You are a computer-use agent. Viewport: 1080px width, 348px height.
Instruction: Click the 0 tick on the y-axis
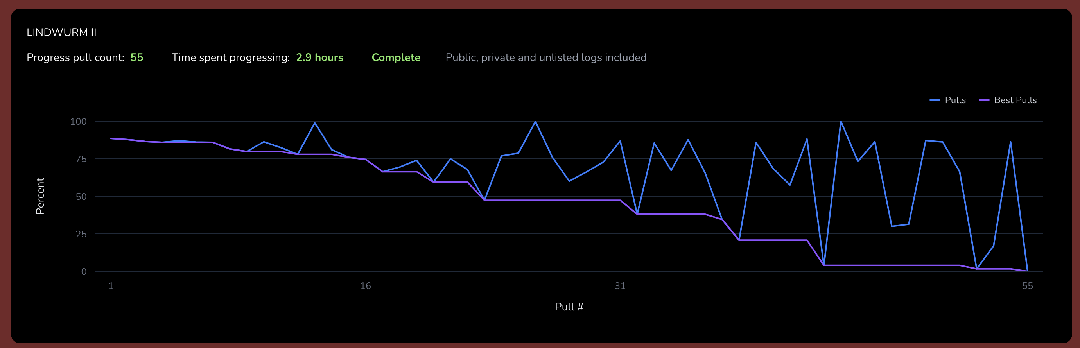tap(84, 272)
